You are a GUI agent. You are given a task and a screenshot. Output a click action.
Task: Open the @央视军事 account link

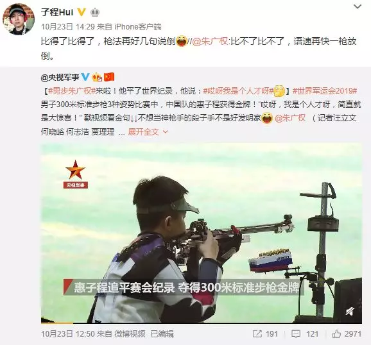coord(60,77)
